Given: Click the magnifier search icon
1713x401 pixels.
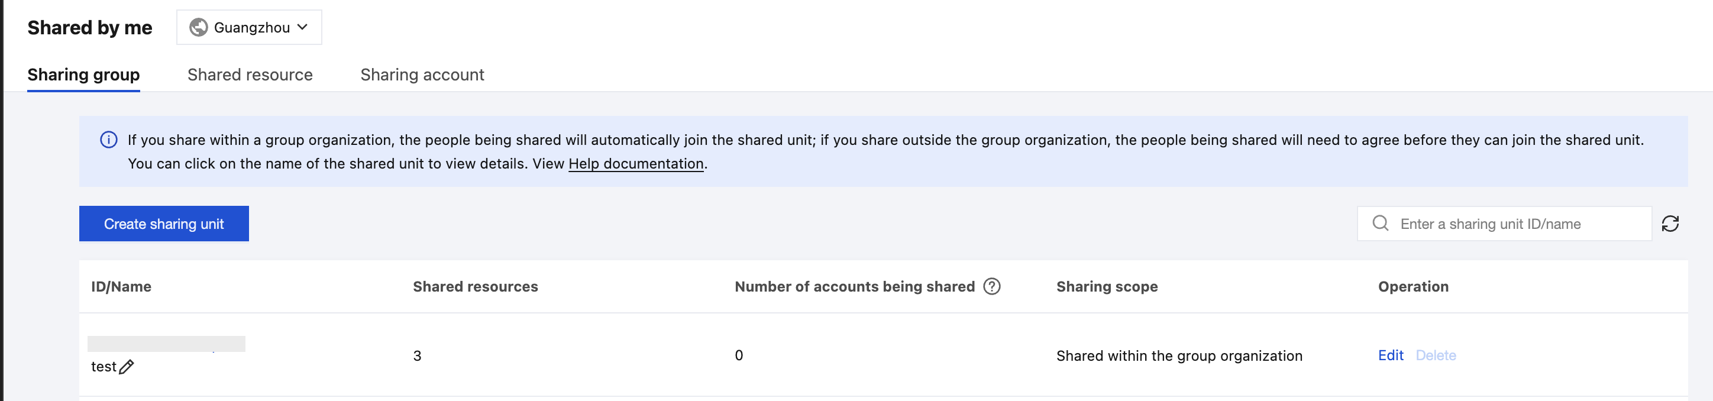Looking at the screenshot, I should tap(1380, 224).
